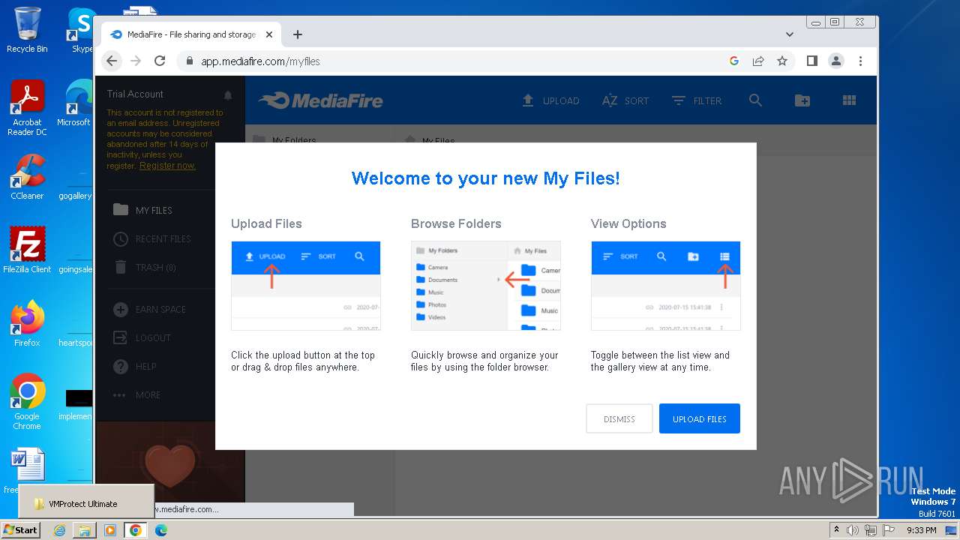Open the media player taskbar icon

[x=110, y=530]
